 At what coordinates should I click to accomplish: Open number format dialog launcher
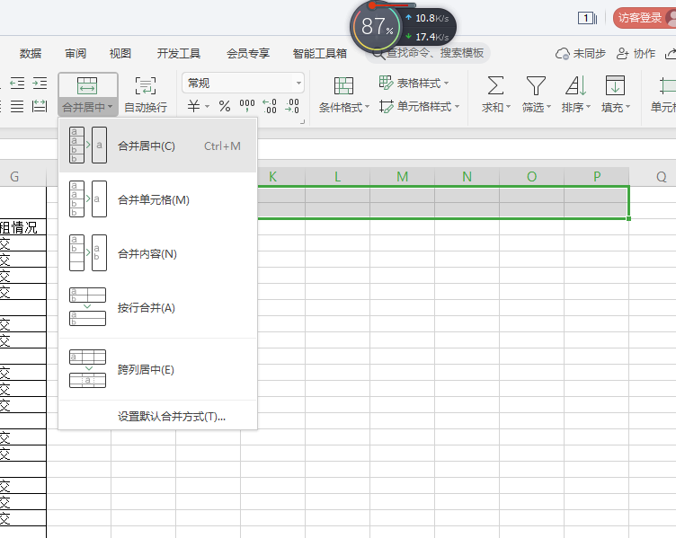[x=302, y=122]
